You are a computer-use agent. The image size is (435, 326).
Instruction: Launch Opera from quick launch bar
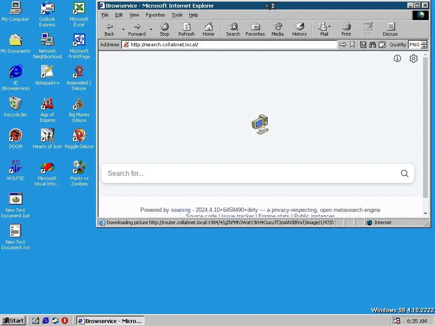[x=65, y=321]
